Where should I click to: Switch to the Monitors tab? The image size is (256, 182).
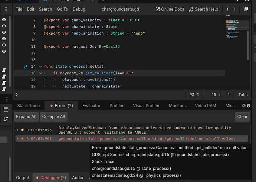(x=177, y=106)
